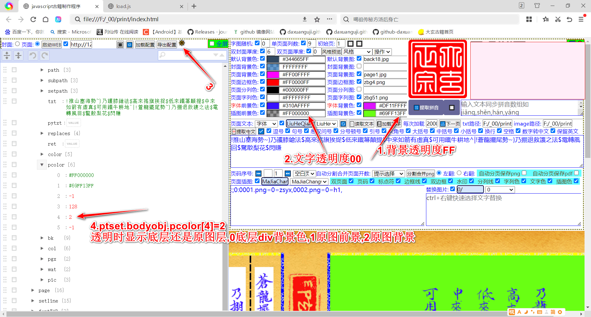
Task: Open the 操作 menu
Action: (382, 51)
